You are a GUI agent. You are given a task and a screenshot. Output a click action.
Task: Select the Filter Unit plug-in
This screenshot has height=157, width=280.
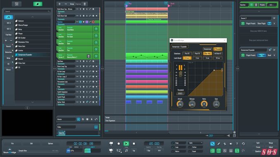[x=33, y=63]
